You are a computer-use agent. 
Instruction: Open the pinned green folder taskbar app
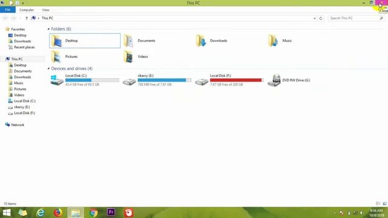(x=23, y=213)
